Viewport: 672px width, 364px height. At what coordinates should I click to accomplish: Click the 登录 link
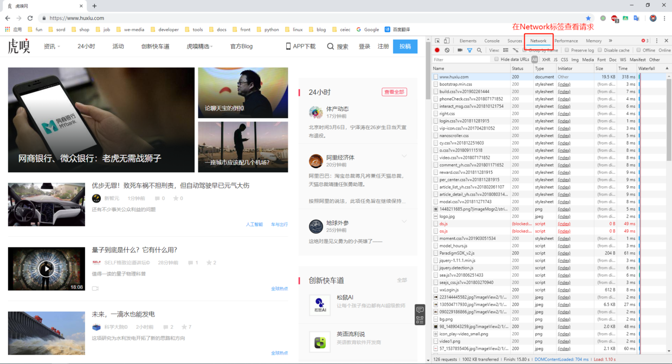point(364,47)
